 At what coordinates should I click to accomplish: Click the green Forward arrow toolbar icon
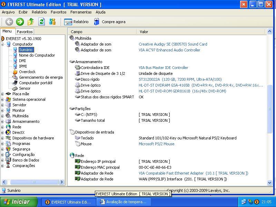click(x=20, y=22)
